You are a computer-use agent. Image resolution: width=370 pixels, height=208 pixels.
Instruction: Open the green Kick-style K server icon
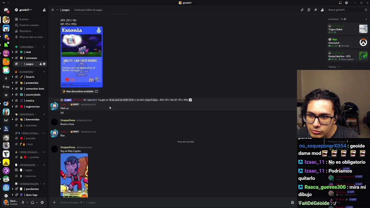(6, 45)
